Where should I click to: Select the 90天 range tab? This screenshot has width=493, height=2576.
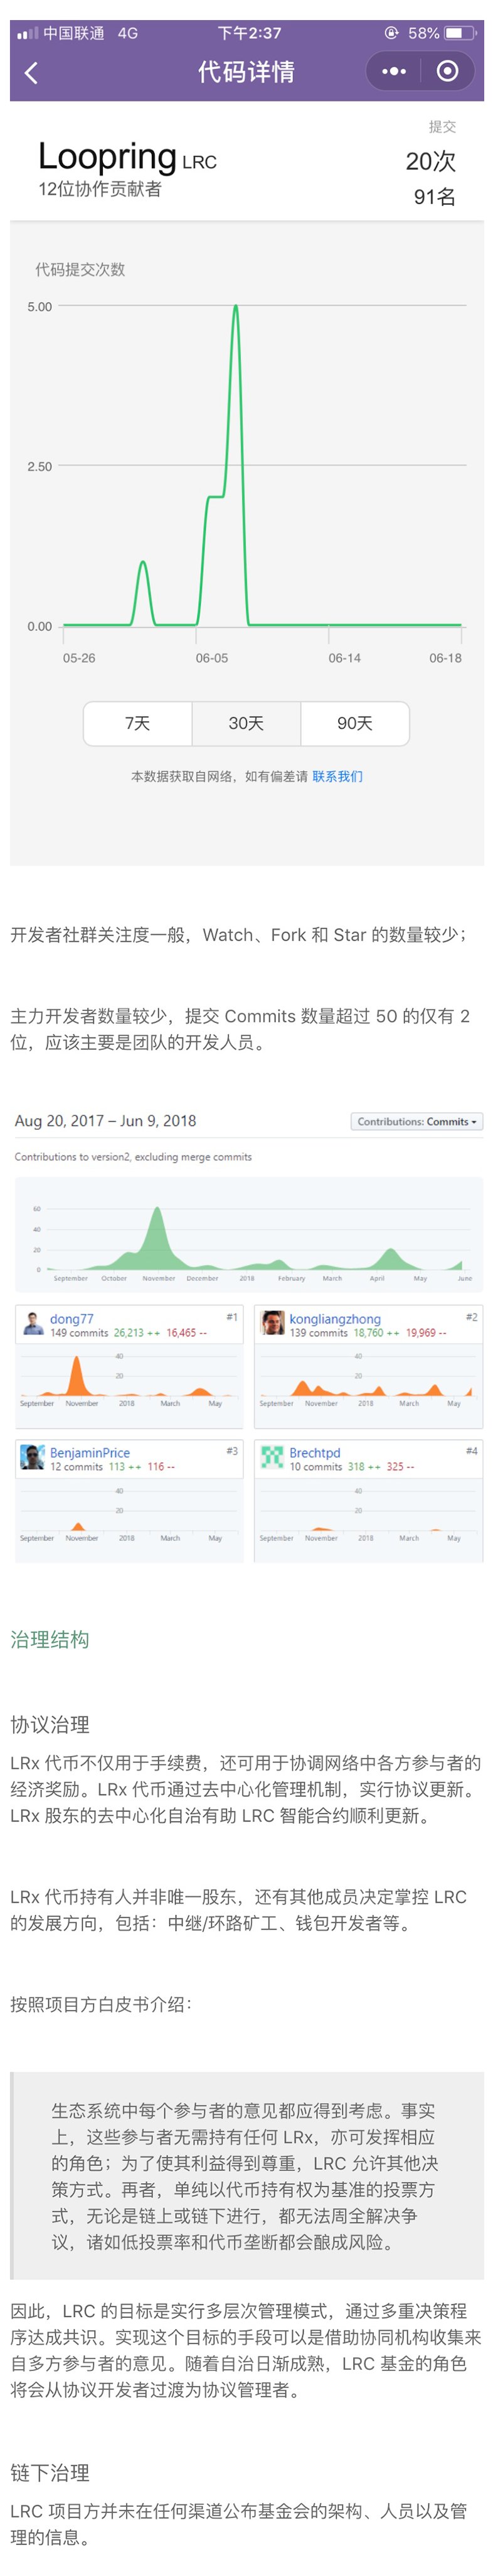pos(354,723)
